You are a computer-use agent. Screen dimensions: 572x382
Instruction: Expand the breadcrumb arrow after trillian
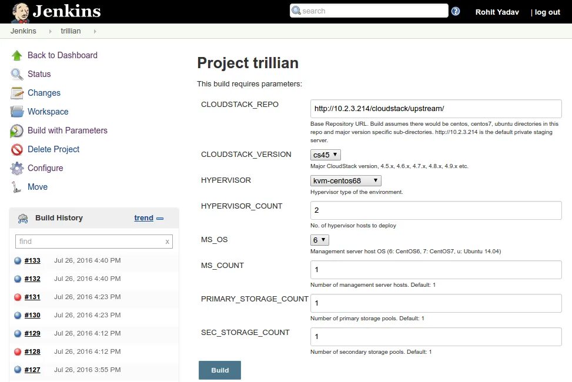(95, 31)
